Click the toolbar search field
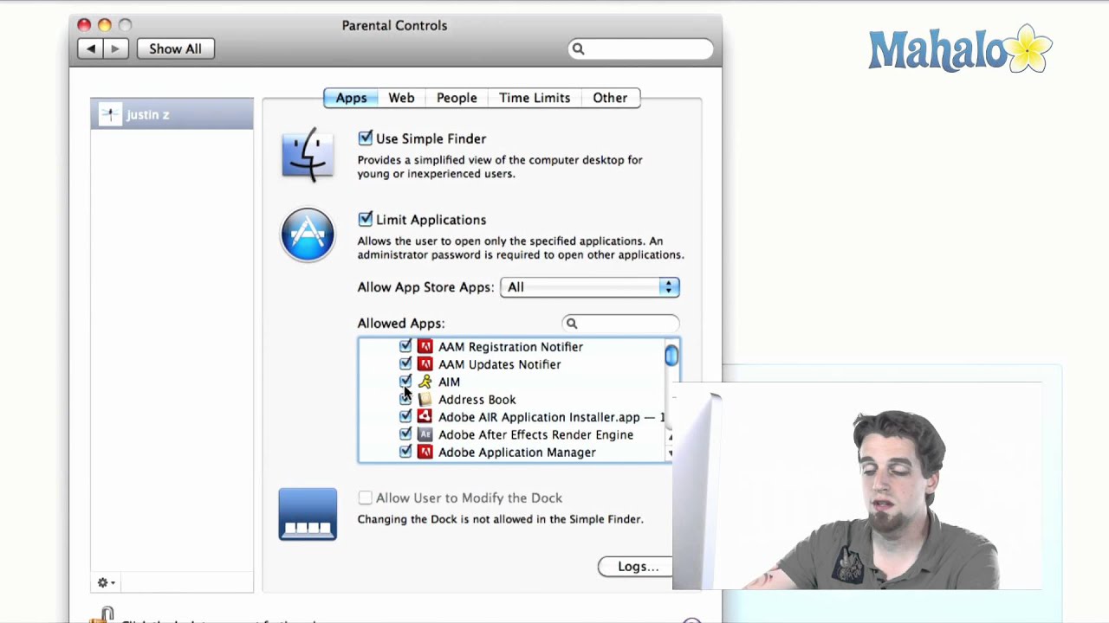 [641, 49]
